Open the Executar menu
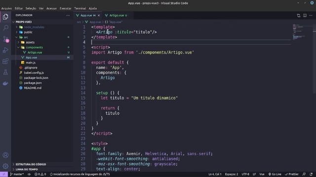The height and width of the screenshot is (177, 316). 66,8
